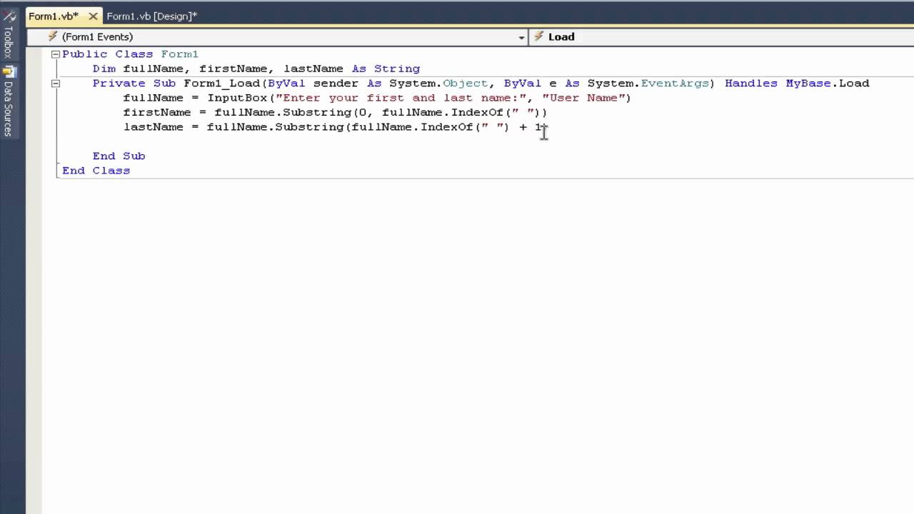Screen dimensions: 914x514
Task: Switch to the Form1.vb* code tab
Action: tap(54, 16)
